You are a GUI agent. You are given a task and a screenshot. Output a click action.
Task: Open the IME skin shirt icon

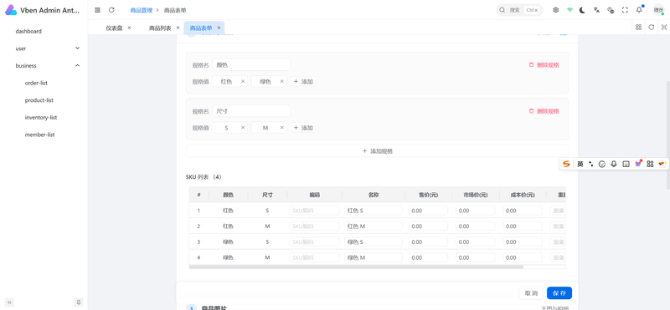638,163
